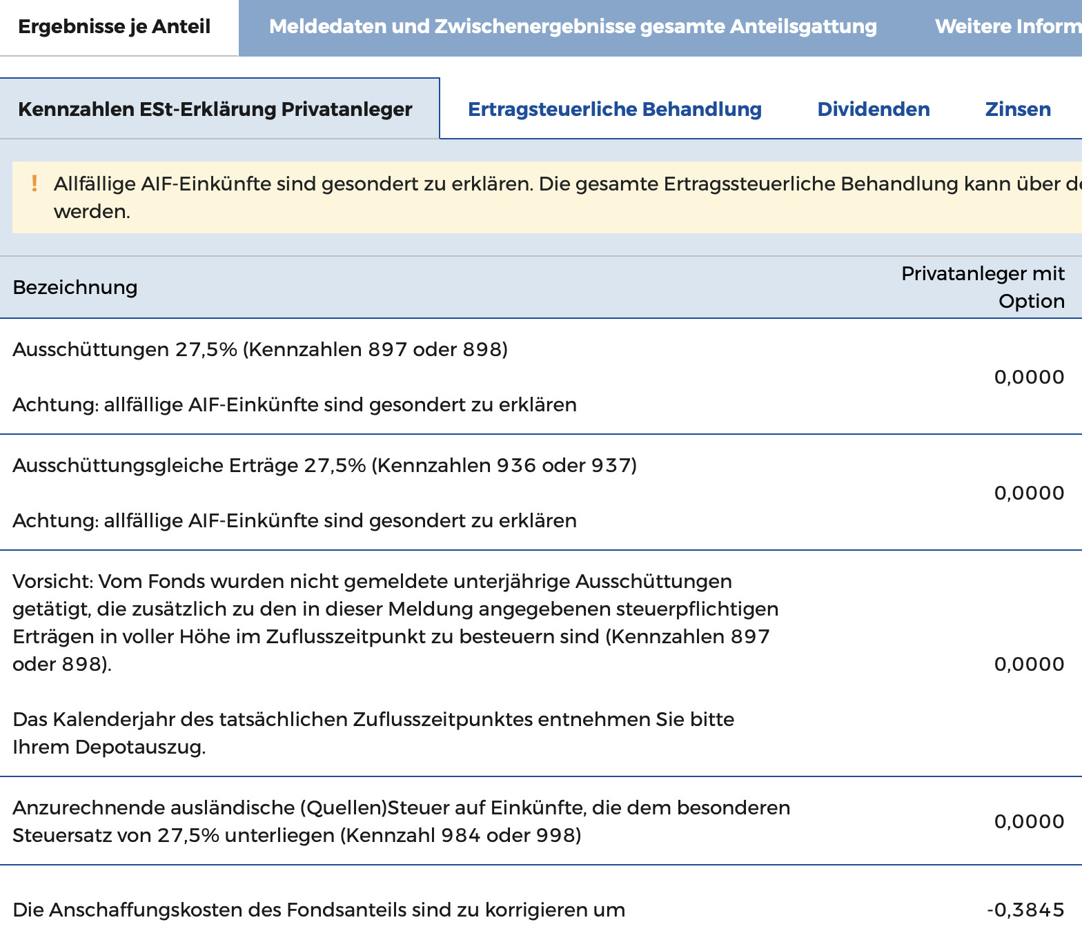This screenshot has width=1082, height=940.
Task: Open the Ergebnisse je Anteil tab
Action: 115,27
